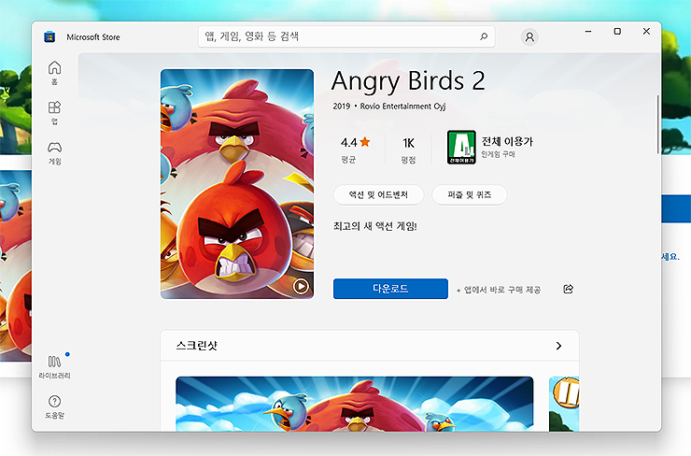Click the blue 다운로드 button
The image size is (691, 456).
coord(390,289)
